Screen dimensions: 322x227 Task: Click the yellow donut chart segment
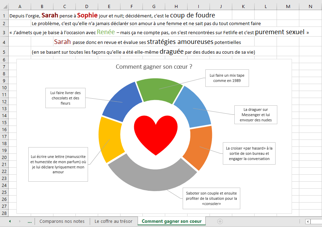point(108,140)
